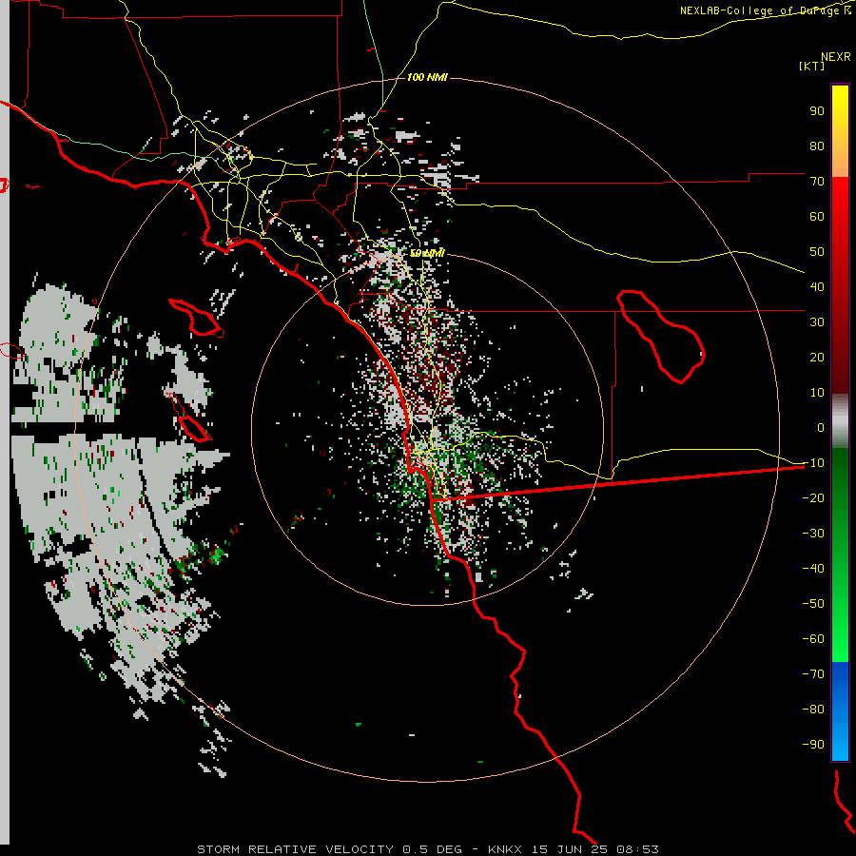Select the positive 10 value on the scale
The image size is (856, 856).
coord(817,393)
